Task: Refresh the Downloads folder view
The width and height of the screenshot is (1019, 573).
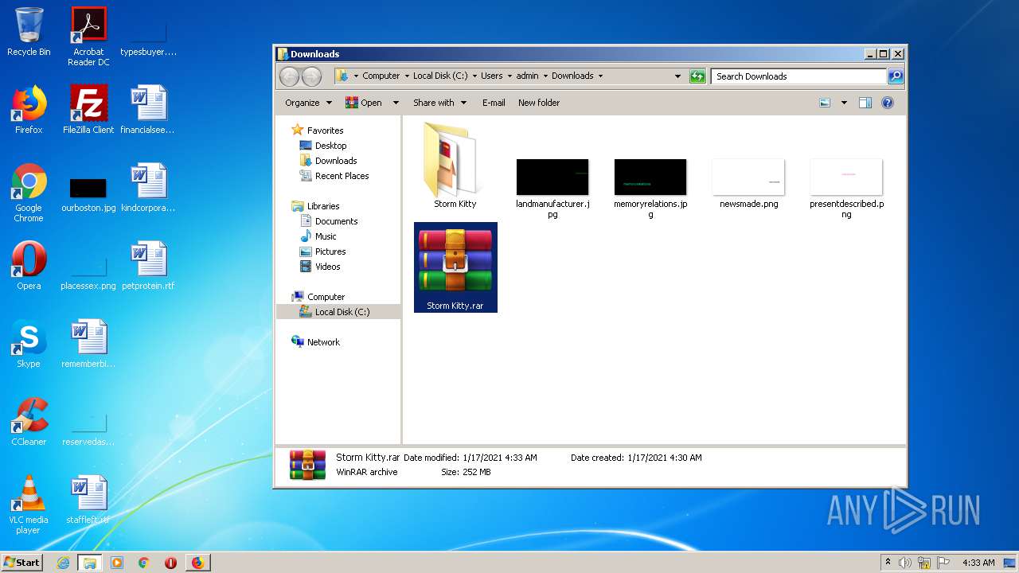Action: coord(697,76)
